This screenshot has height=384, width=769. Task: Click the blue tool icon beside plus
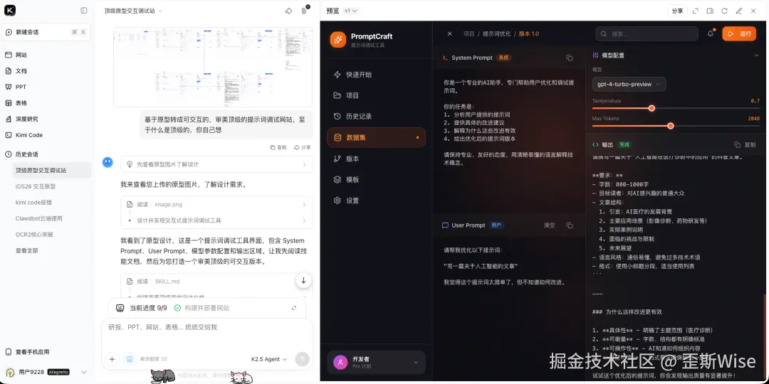[x=130, y=359]
